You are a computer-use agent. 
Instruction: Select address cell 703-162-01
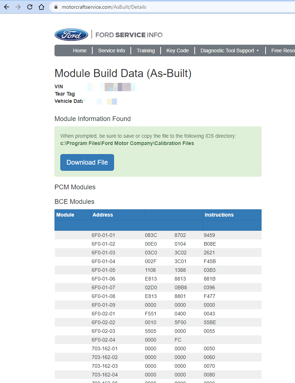click(x=105, y=348)
